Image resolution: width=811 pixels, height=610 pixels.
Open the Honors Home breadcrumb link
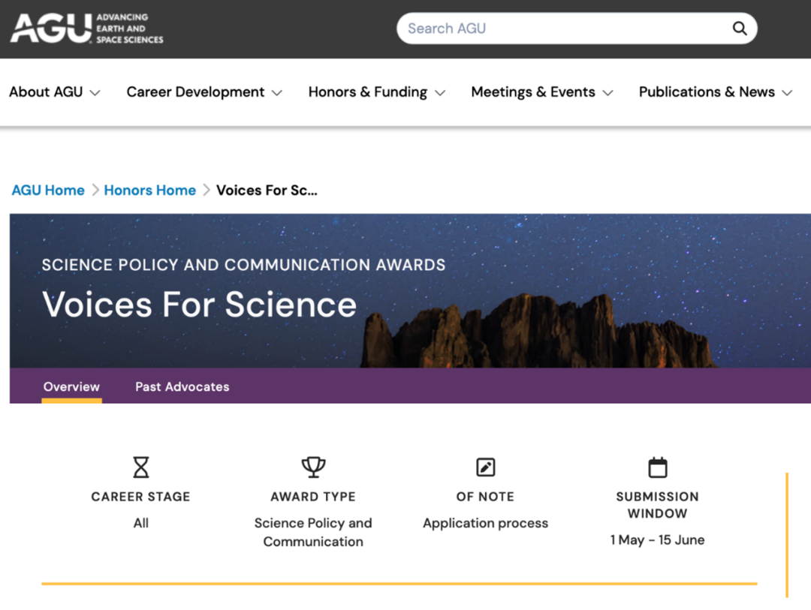tap(149, 191)
